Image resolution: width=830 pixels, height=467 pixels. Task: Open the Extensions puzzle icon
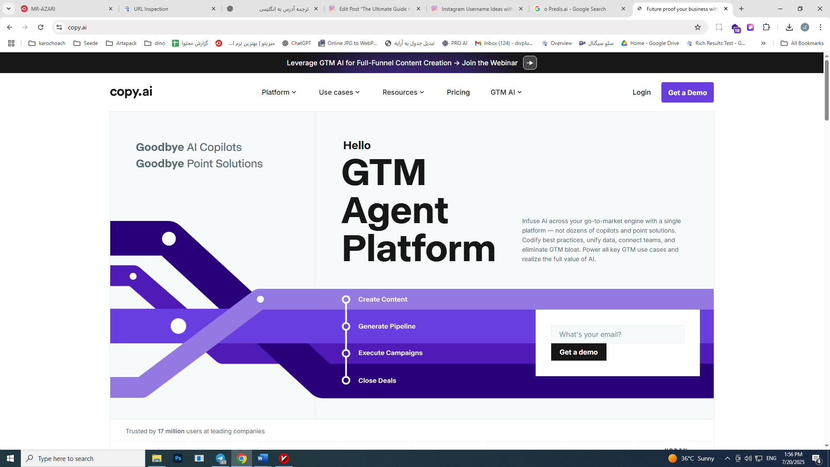tap(766, 27)
